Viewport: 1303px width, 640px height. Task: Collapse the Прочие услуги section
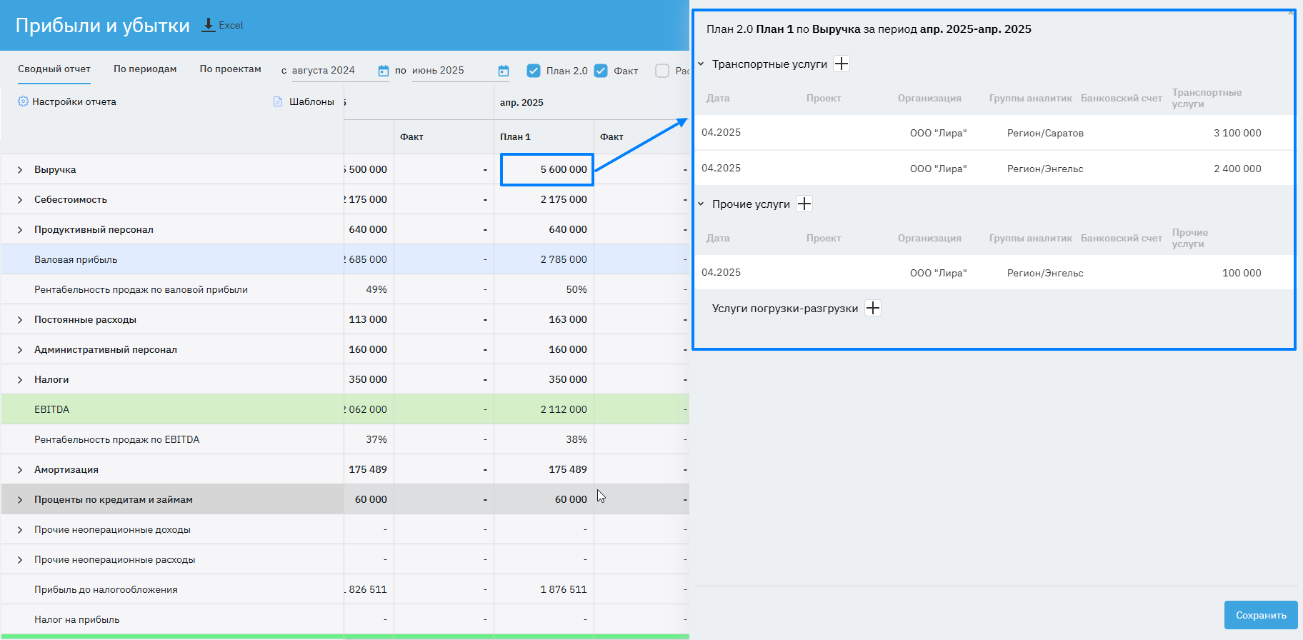[x=701, y=204]
